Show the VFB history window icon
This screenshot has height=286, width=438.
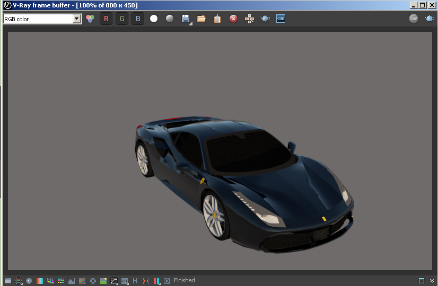pyautogui.click(x=8, y=281)
